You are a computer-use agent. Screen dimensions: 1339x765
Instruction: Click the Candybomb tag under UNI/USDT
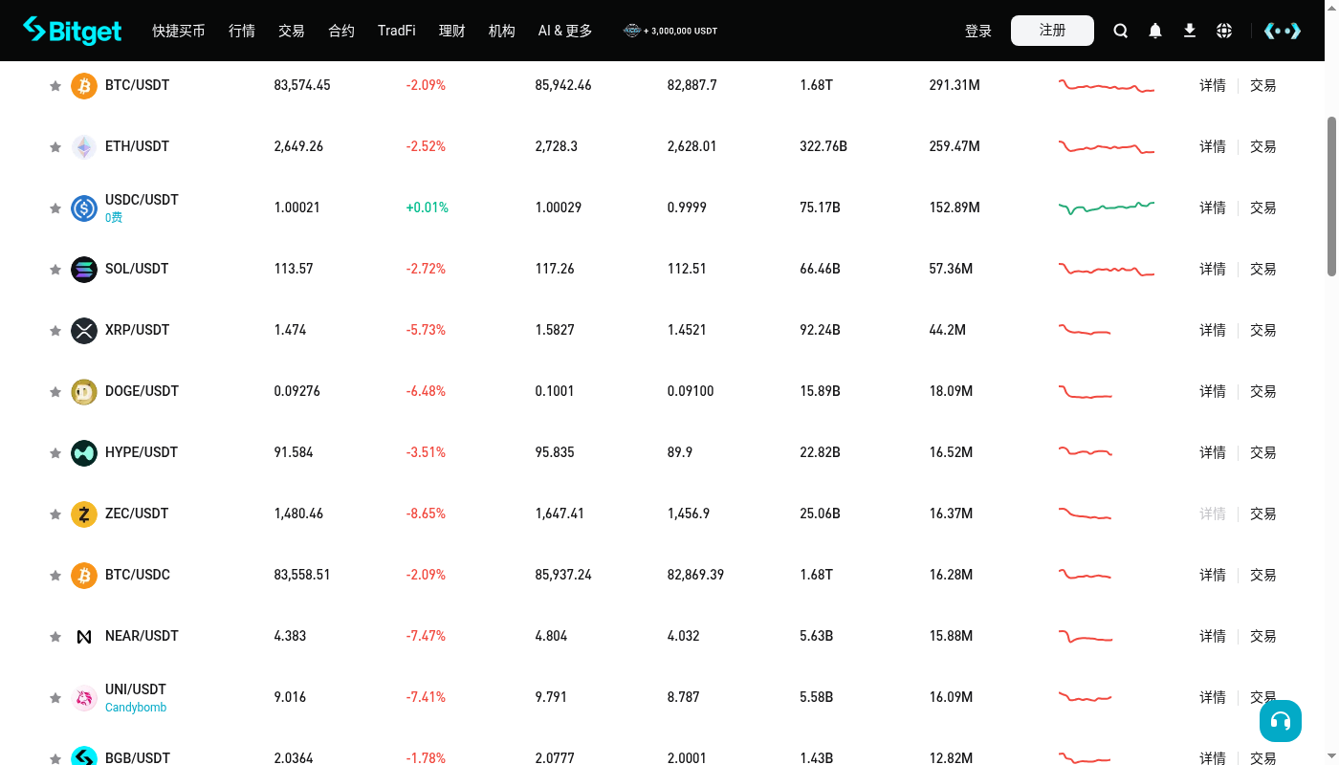[136, 708]
